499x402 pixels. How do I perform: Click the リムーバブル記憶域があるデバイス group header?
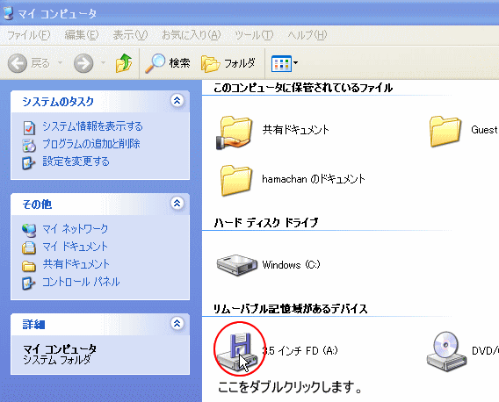click(290, 309)
